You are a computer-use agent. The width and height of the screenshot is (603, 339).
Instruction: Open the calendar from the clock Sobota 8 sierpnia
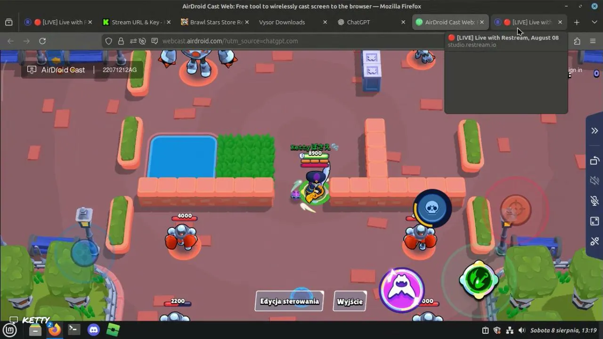563,331
